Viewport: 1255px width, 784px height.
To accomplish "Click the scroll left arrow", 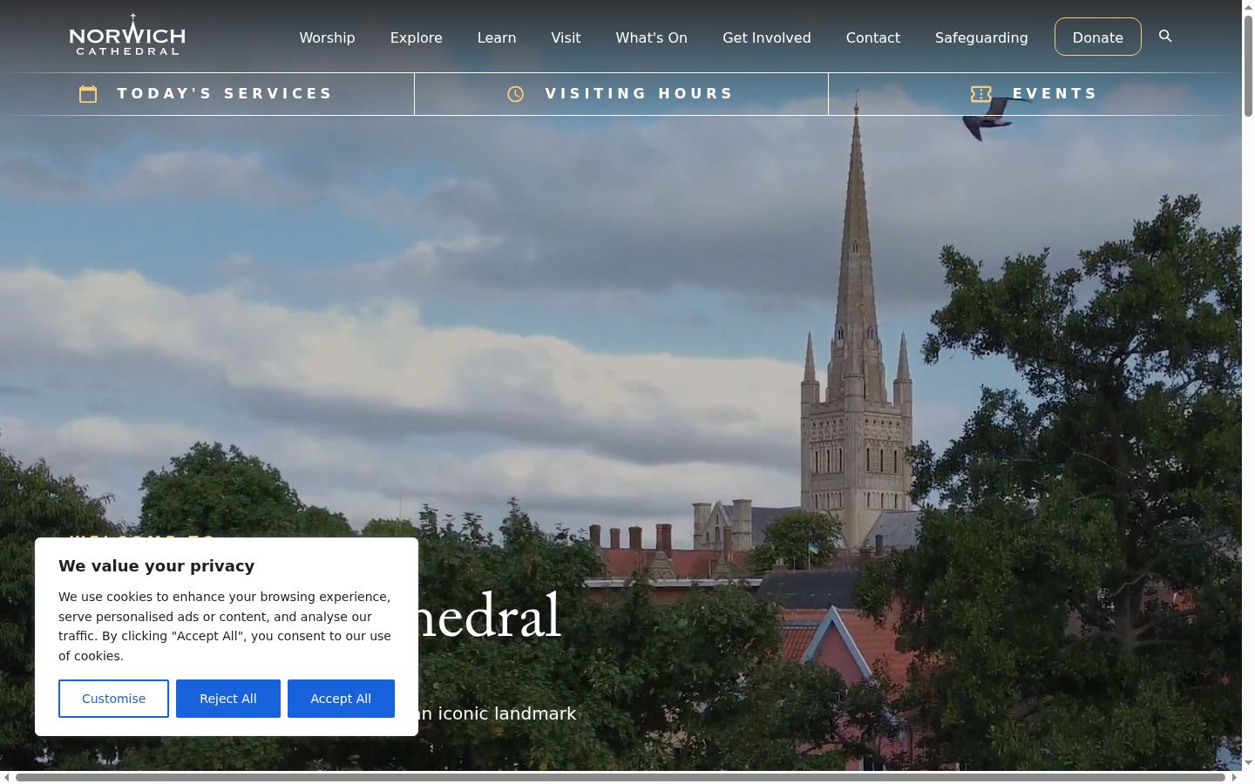I will [6, 777].
